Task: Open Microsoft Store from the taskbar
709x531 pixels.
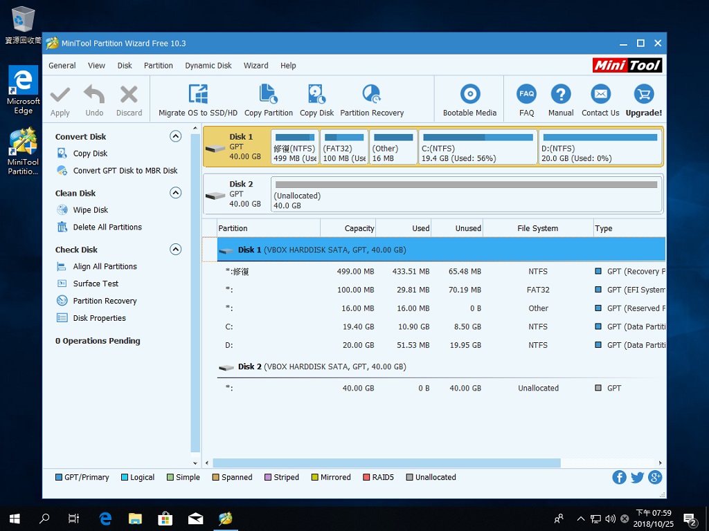Action: (165, 519)
